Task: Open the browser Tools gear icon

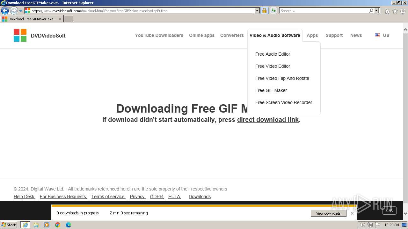Action: tap(403, 11)
